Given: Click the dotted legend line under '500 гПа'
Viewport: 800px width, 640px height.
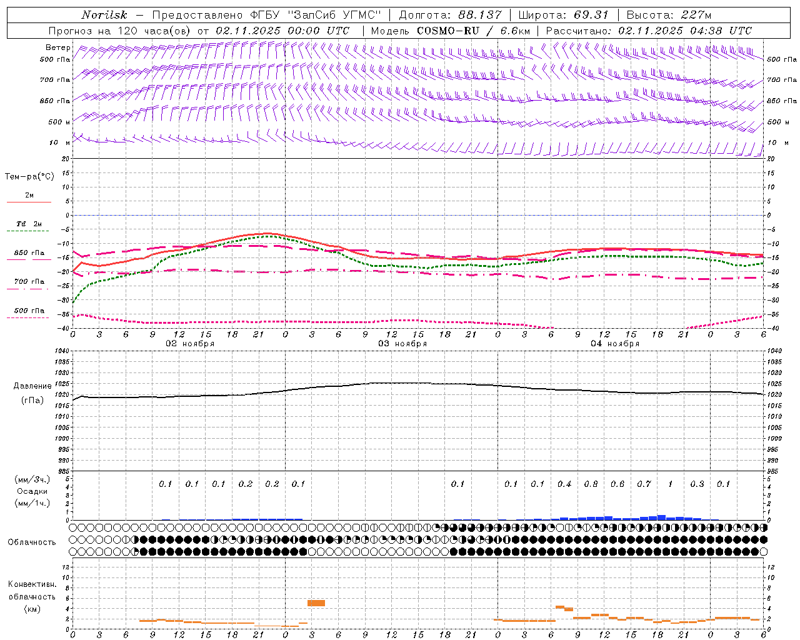Looking at the screenshot, I should 29,318.
